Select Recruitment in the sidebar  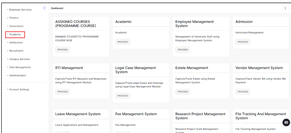coord(16,51)
